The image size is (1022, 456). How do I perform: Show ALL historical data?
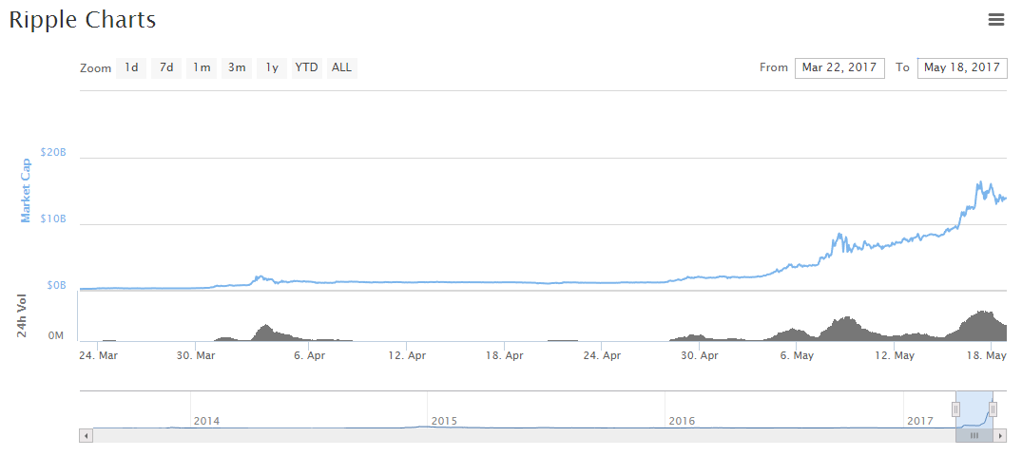pyautogui.click(x=341, y=67)
